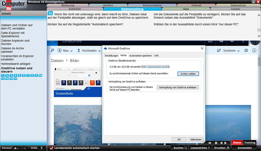Go to lesson step 14
261x151 pixels.
click(x=15, y=78)
